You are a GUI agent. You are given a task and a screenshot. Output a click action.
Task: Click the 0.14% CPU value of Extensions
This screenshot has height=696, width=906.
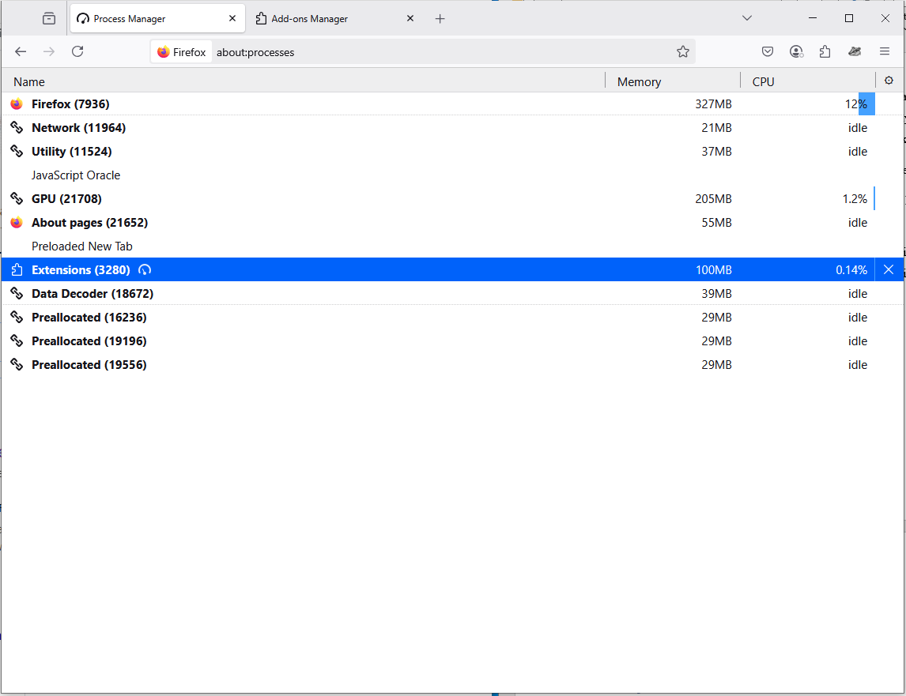point(851,269)
